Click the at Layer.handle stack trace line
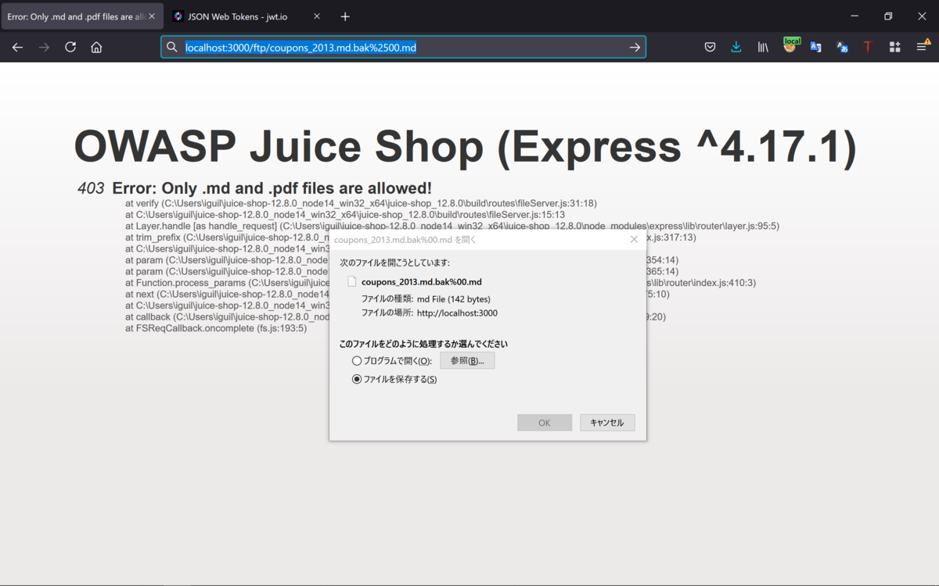The height and width of the screenshot is (586, 939). 452,226
